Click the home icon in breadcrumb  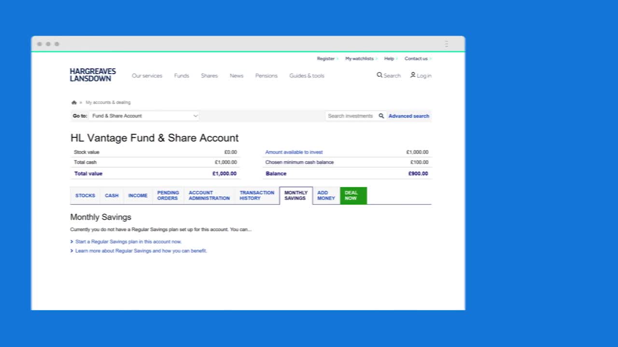coord(74,103)
